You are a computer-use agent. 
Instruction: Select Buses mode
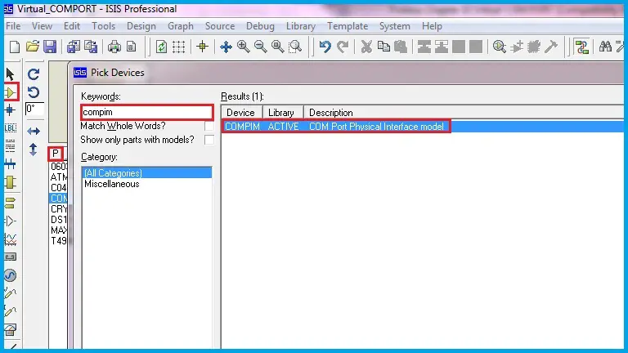(x=10, y=163)
